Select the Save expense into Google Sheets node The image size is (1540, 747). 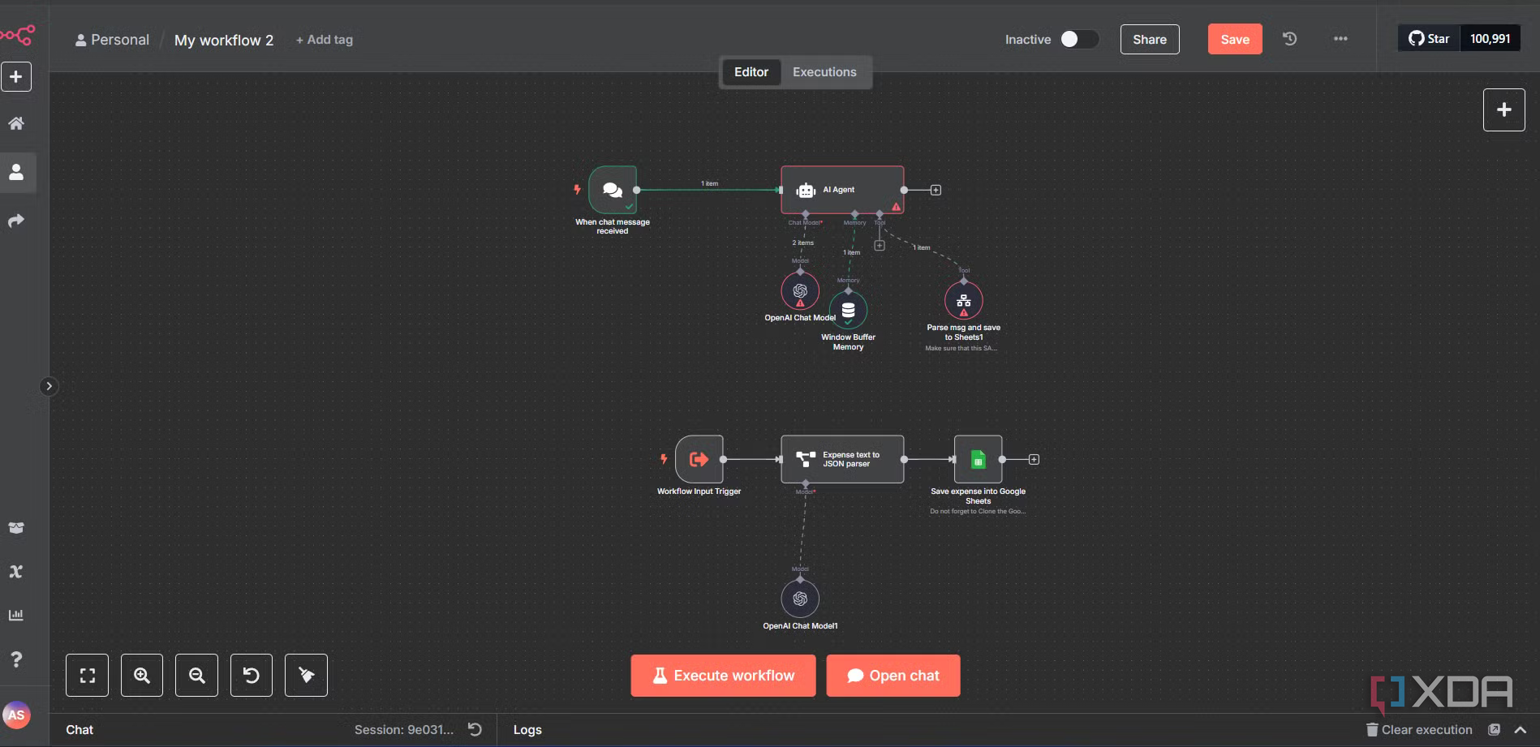pos(978,459)
